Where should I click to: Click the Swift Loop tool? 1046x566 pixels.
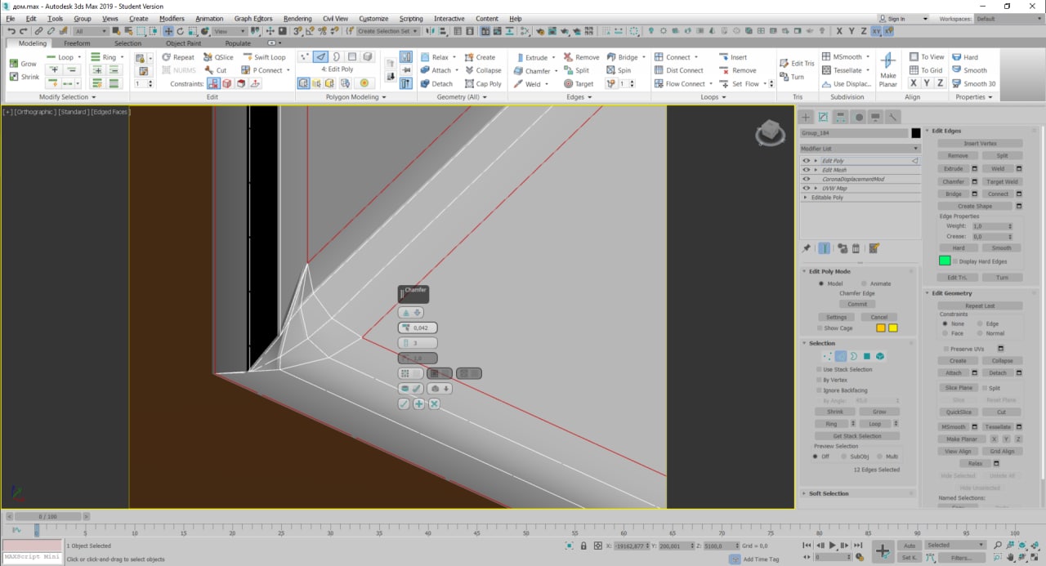coord(264,57)
